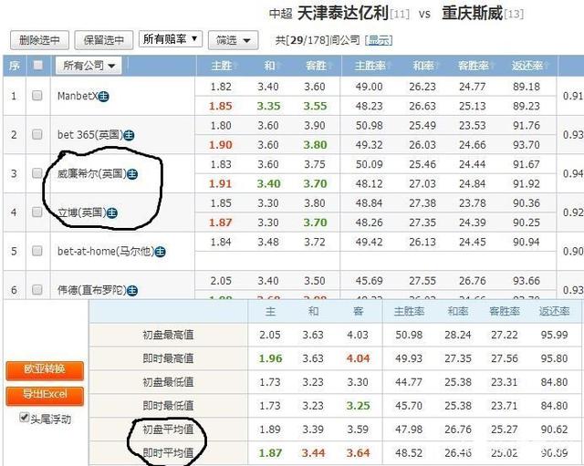This screenshot has height=466, width=584.
Task: Click bet 365 live away odds 3.80
Action: [315, 145]
